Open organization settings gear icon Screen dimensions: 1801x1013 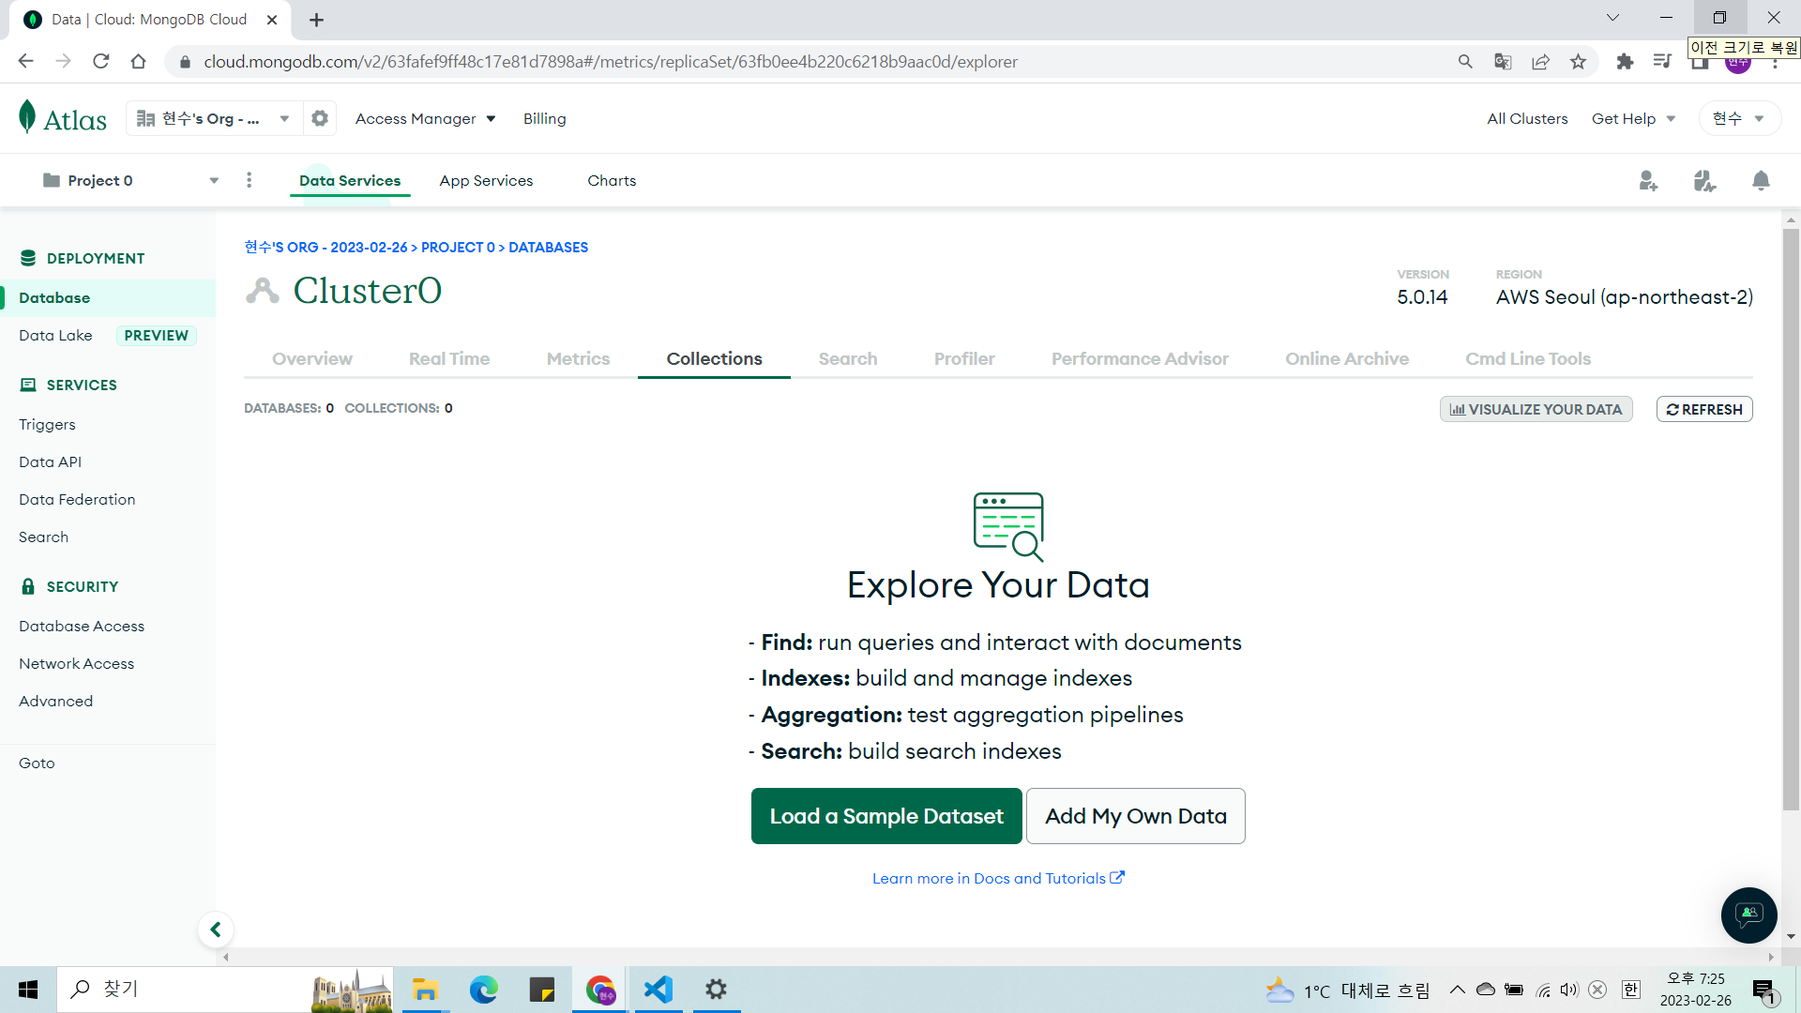(x=320, y=118)
